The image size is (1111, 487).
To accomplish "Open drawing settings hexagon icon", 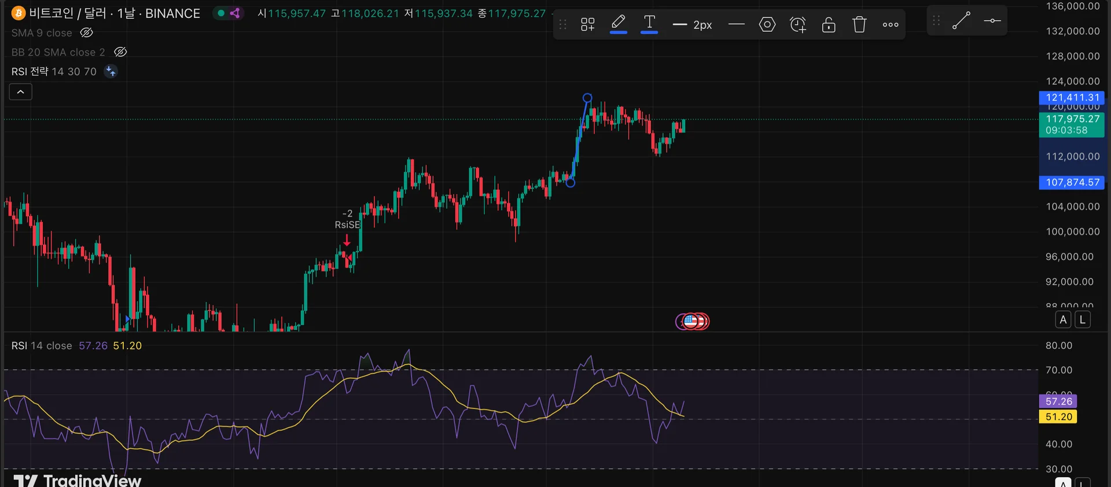I will click(x=767, y=24).
